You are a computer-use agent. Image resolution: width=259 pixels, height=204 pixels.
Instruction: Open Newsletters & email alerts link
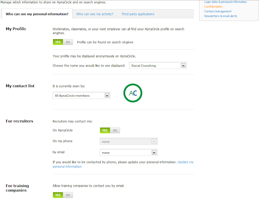(x=221, y=16)
